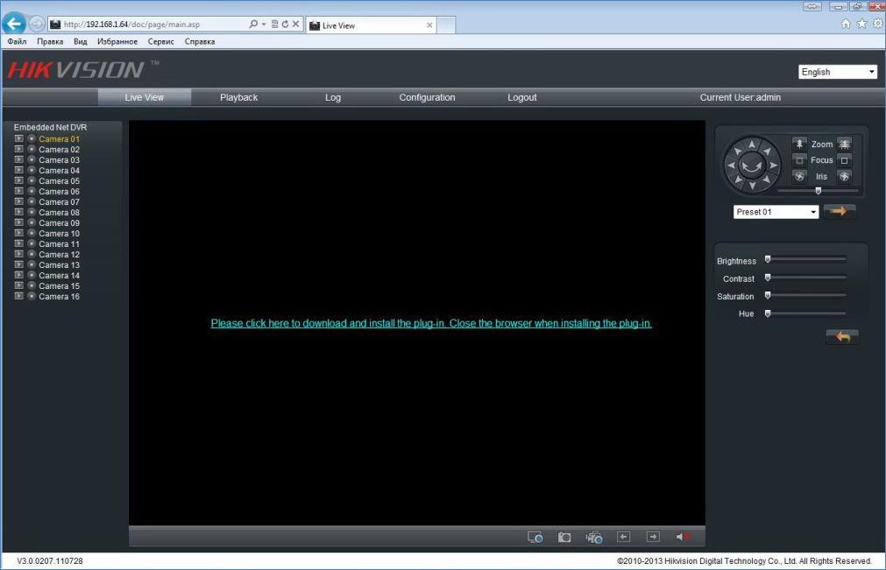This screenshot has height=570, width=886.
Task: Go to previous page with left arrow icon
Action: (x=624, y=537)
